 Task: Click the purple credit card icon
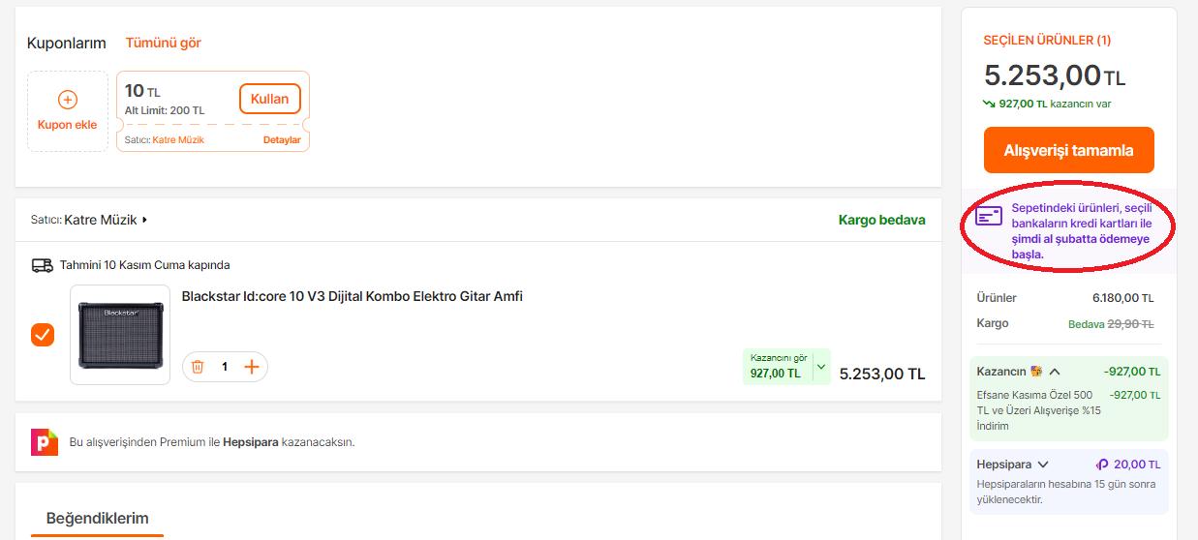coord(989,216)
